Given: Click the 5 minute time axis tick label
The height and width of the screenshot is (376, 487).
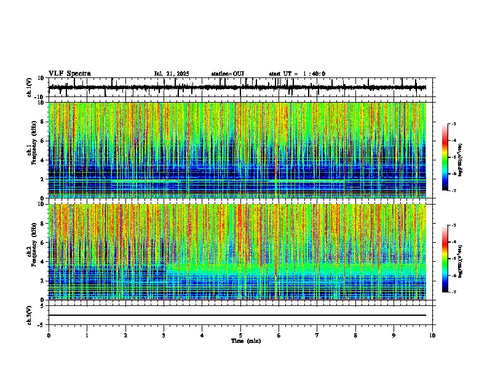Looking at the screenshot, I should 240,335.
